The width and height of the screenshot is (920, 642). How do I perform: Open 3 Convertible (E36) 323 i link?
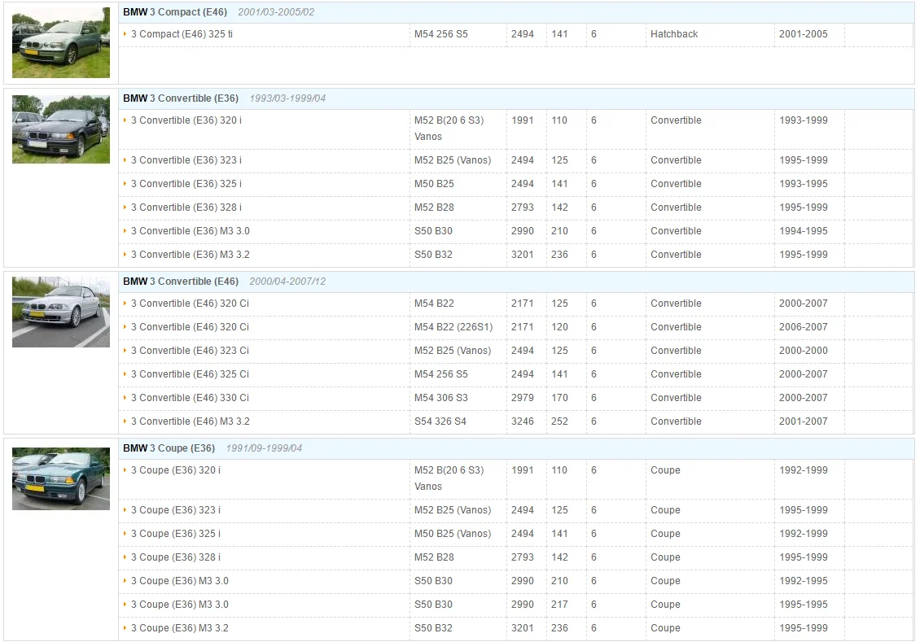click(x=186, y=160)
